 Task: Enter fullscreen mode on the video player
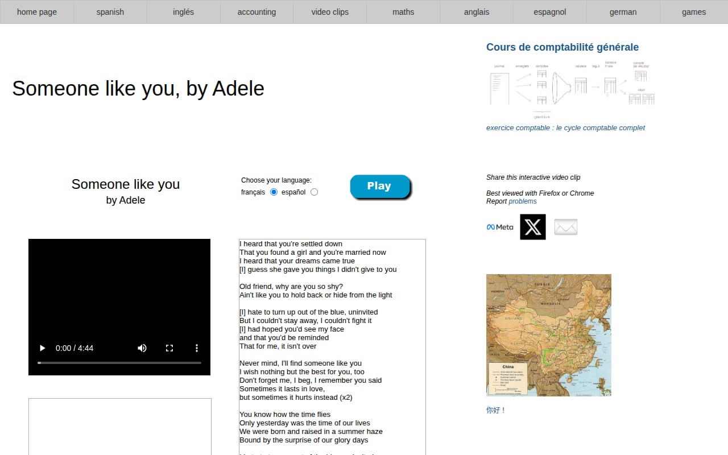pos(169,348)
